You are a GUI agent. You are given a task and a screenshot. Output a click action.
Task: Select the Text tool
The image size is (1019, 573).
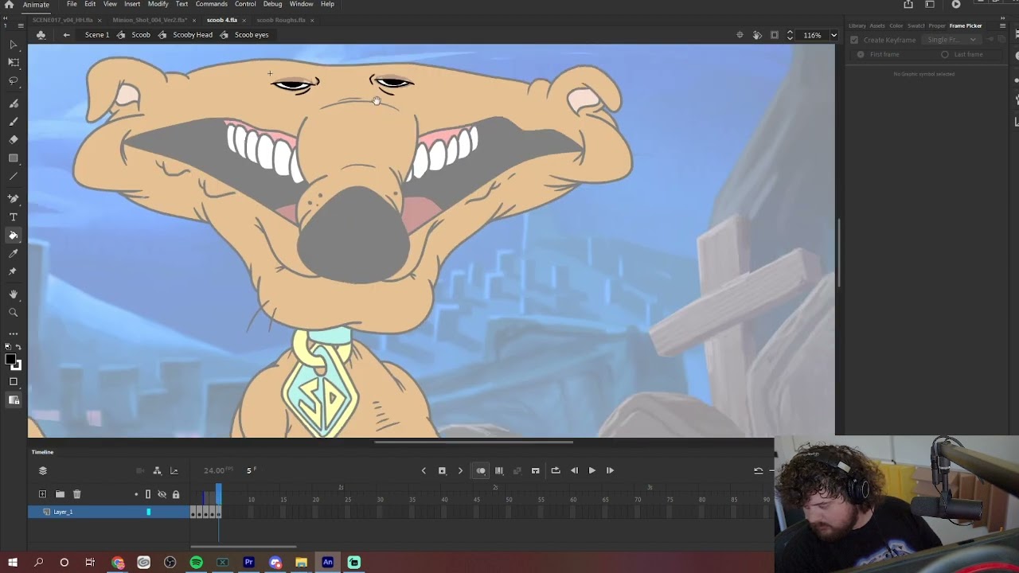point(14,217)
